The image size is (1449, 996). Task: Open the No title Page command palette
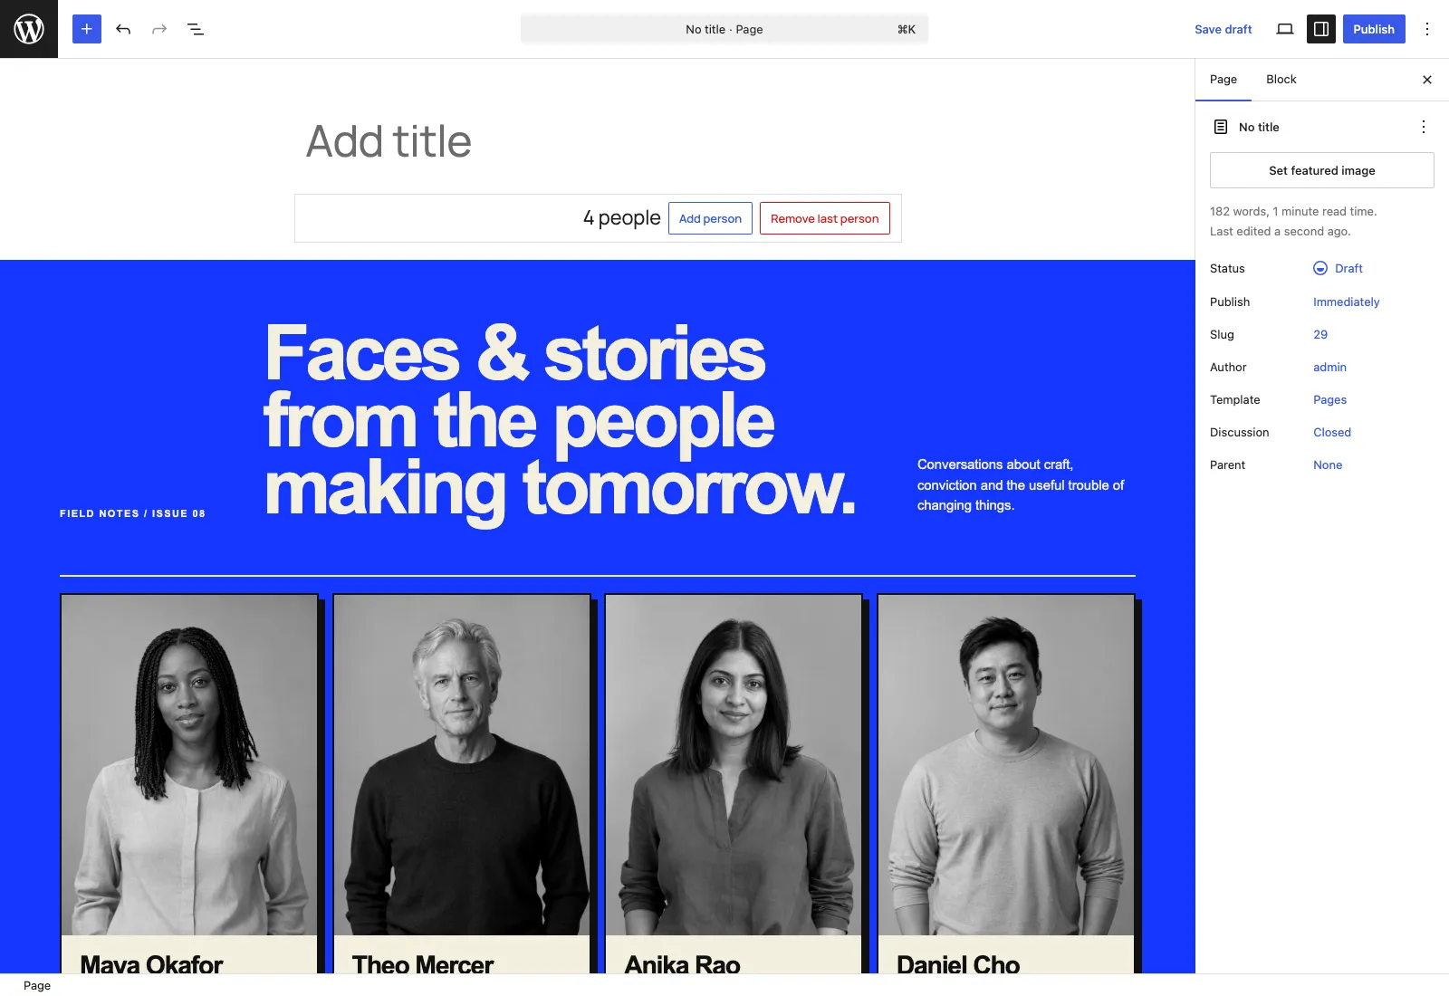(724, 29)
